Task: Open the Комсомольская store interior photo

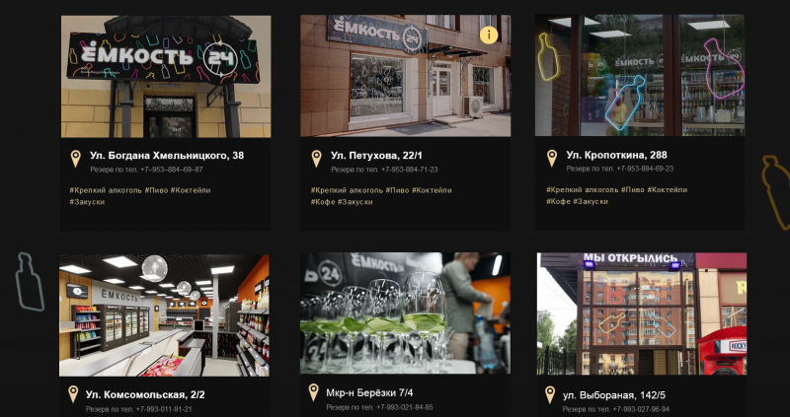Action: (164, 315)
